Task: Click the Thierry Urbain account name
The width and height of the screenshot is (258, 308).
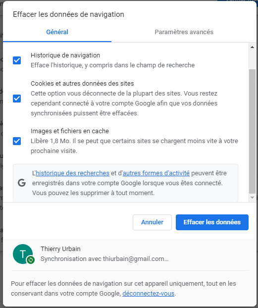Action: 60,249
